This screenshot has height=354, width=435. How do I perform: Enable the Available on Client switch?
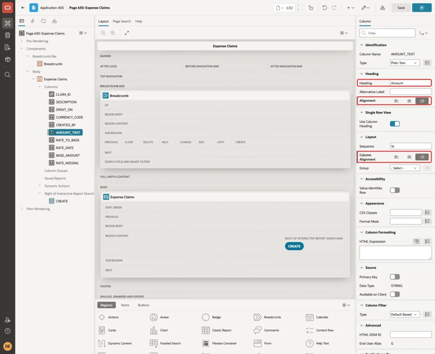(x=395, y=294)
